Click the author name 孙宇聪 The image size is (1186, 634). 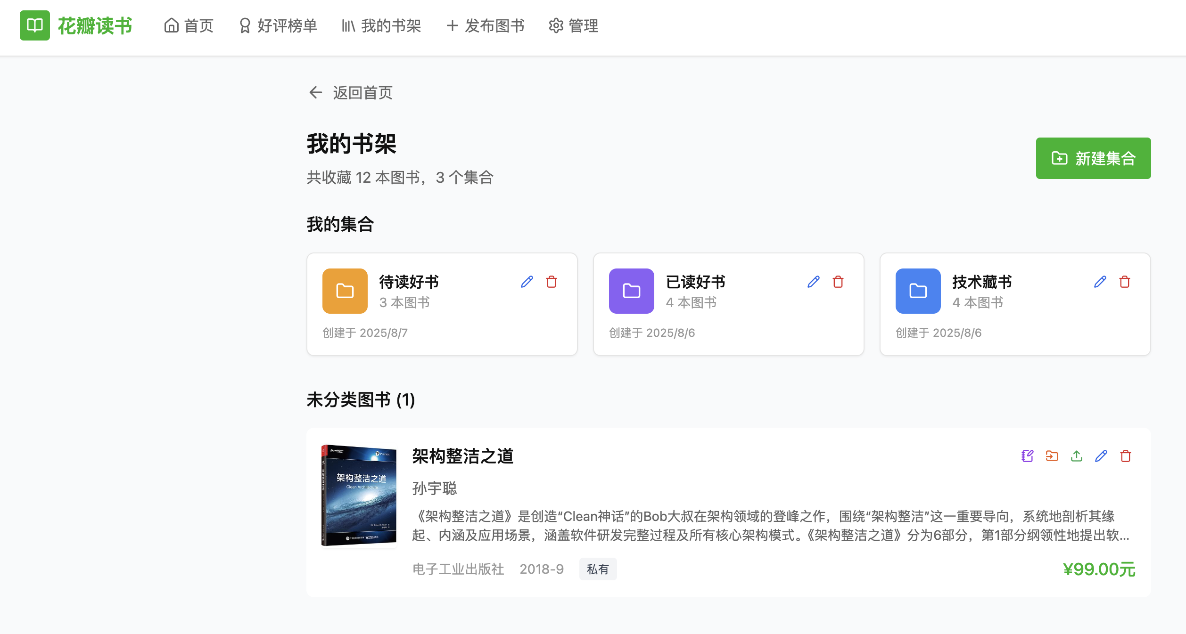pyautogui.click(x=435, y=488)
